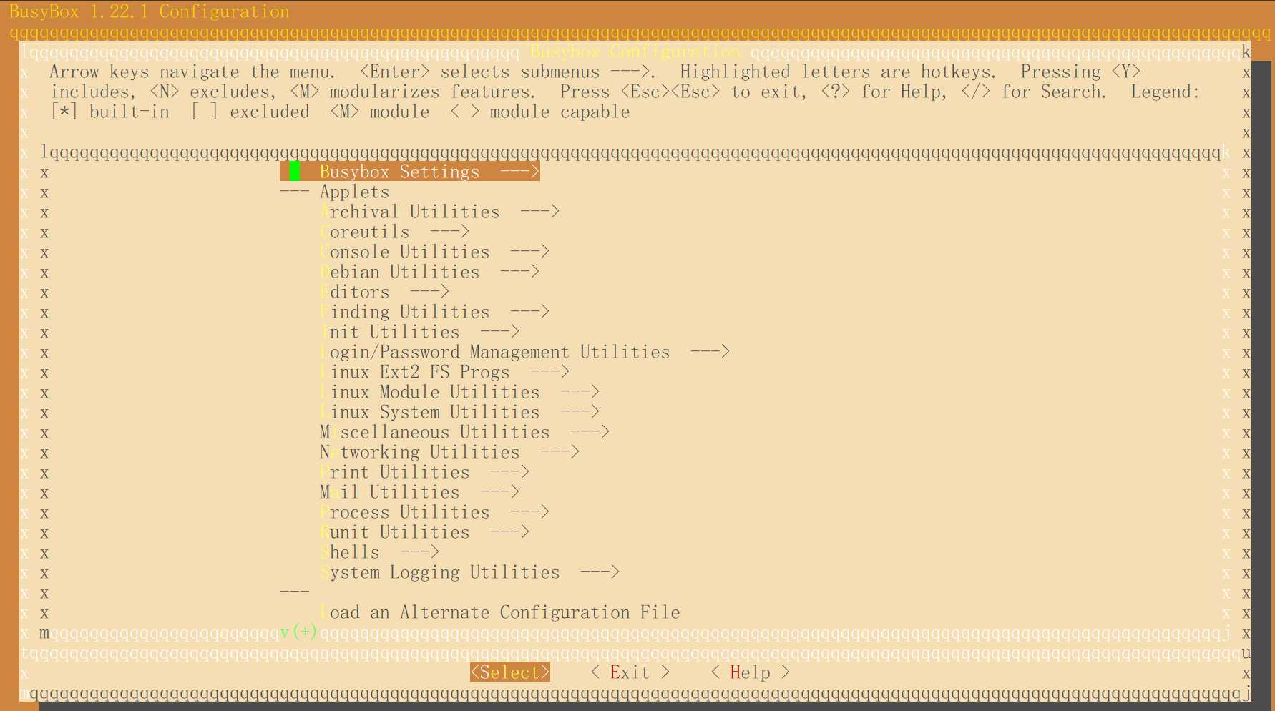Open Miscellaneous Utilities submenu
This screenshot has width=1275, height=711.
pyautogui.click(x=464, y=432)
